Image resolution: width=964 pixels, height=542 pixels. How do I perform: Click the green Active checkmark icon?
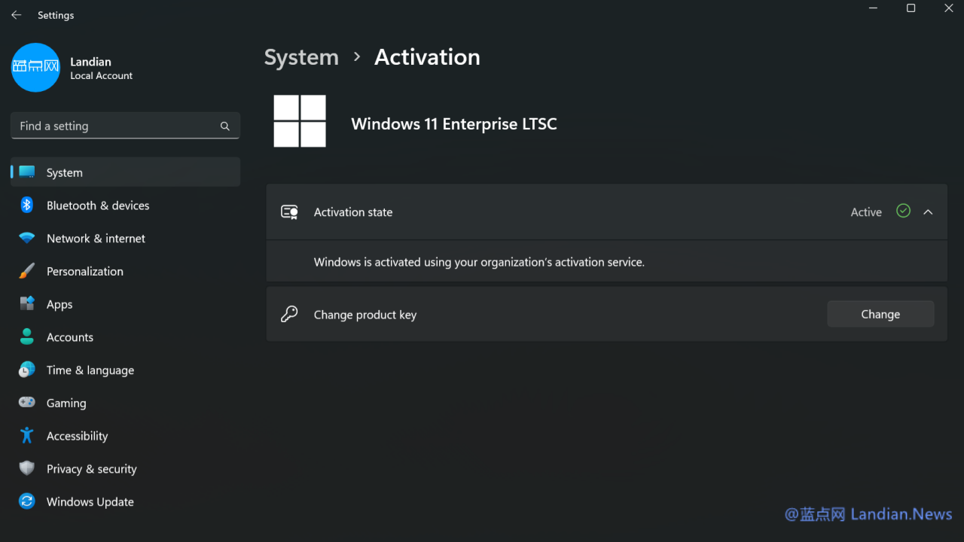(904, 212)
